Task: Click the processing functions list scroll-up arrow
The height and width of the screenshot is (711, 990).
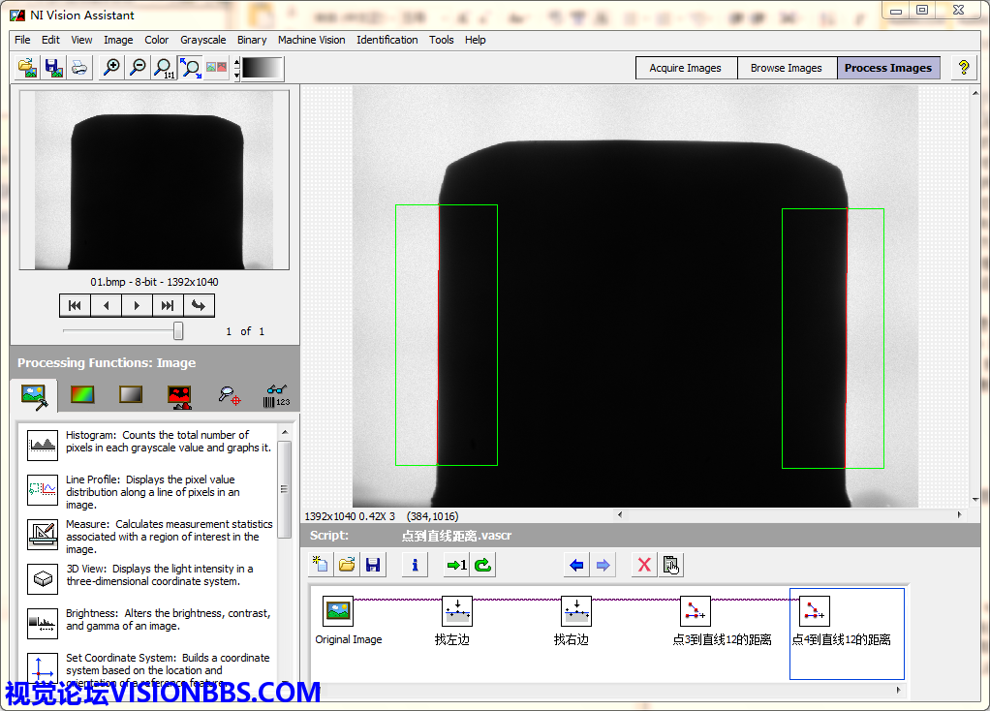Action: [x=285, y=433]
